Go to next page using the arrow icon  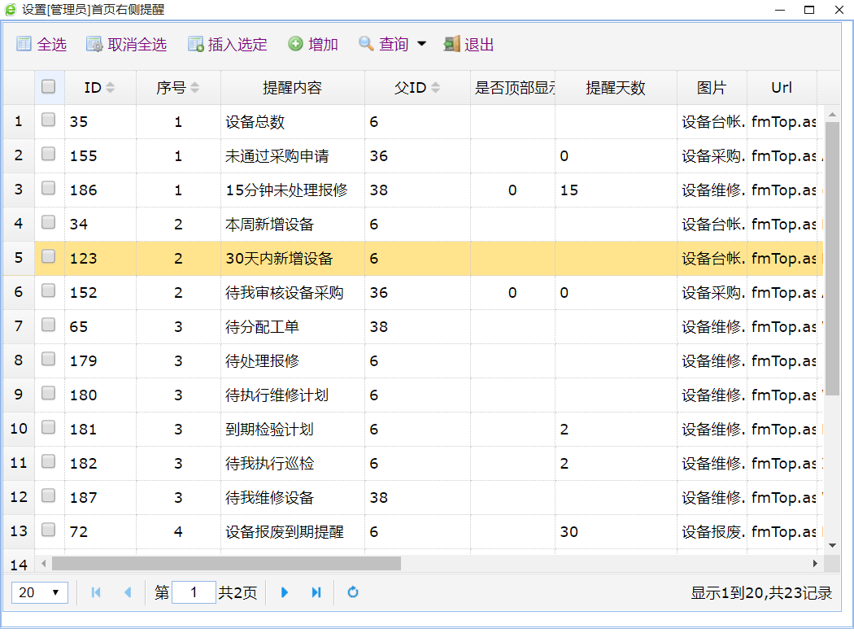click(285, 592)
